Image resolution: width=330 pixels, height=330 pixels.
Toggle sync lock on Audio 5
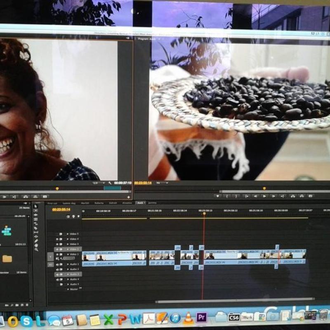(x=61, y=284)
